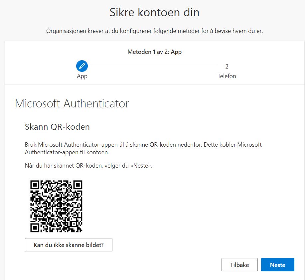Click the QR code's top-left finder square

click(35, 185)
